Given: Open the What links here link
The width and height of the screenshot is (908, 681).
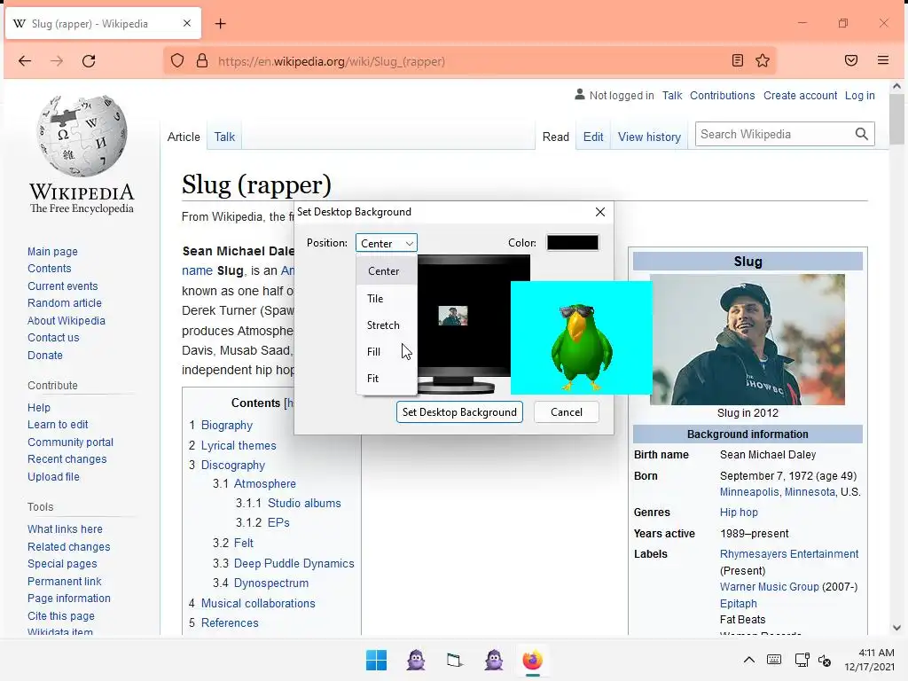Looking at the screenshot, I should tap(65, 529).
